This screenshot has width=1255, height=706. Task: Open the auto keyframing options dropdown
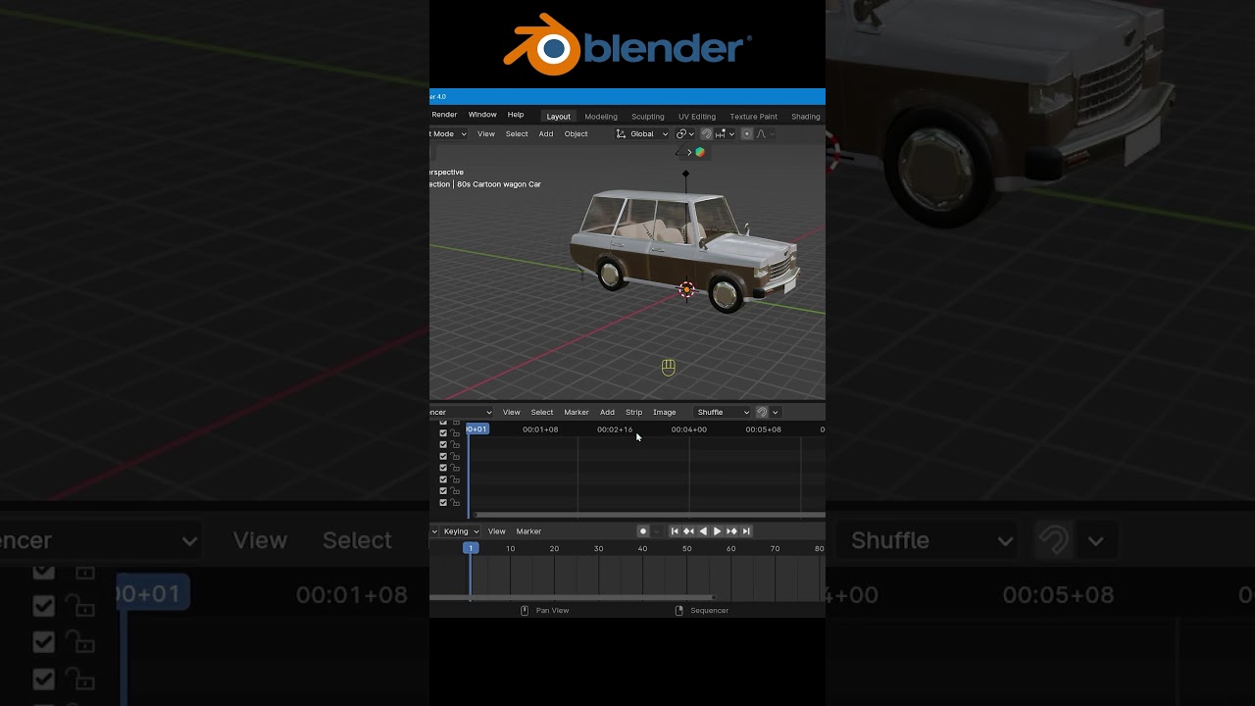point(657,531)
